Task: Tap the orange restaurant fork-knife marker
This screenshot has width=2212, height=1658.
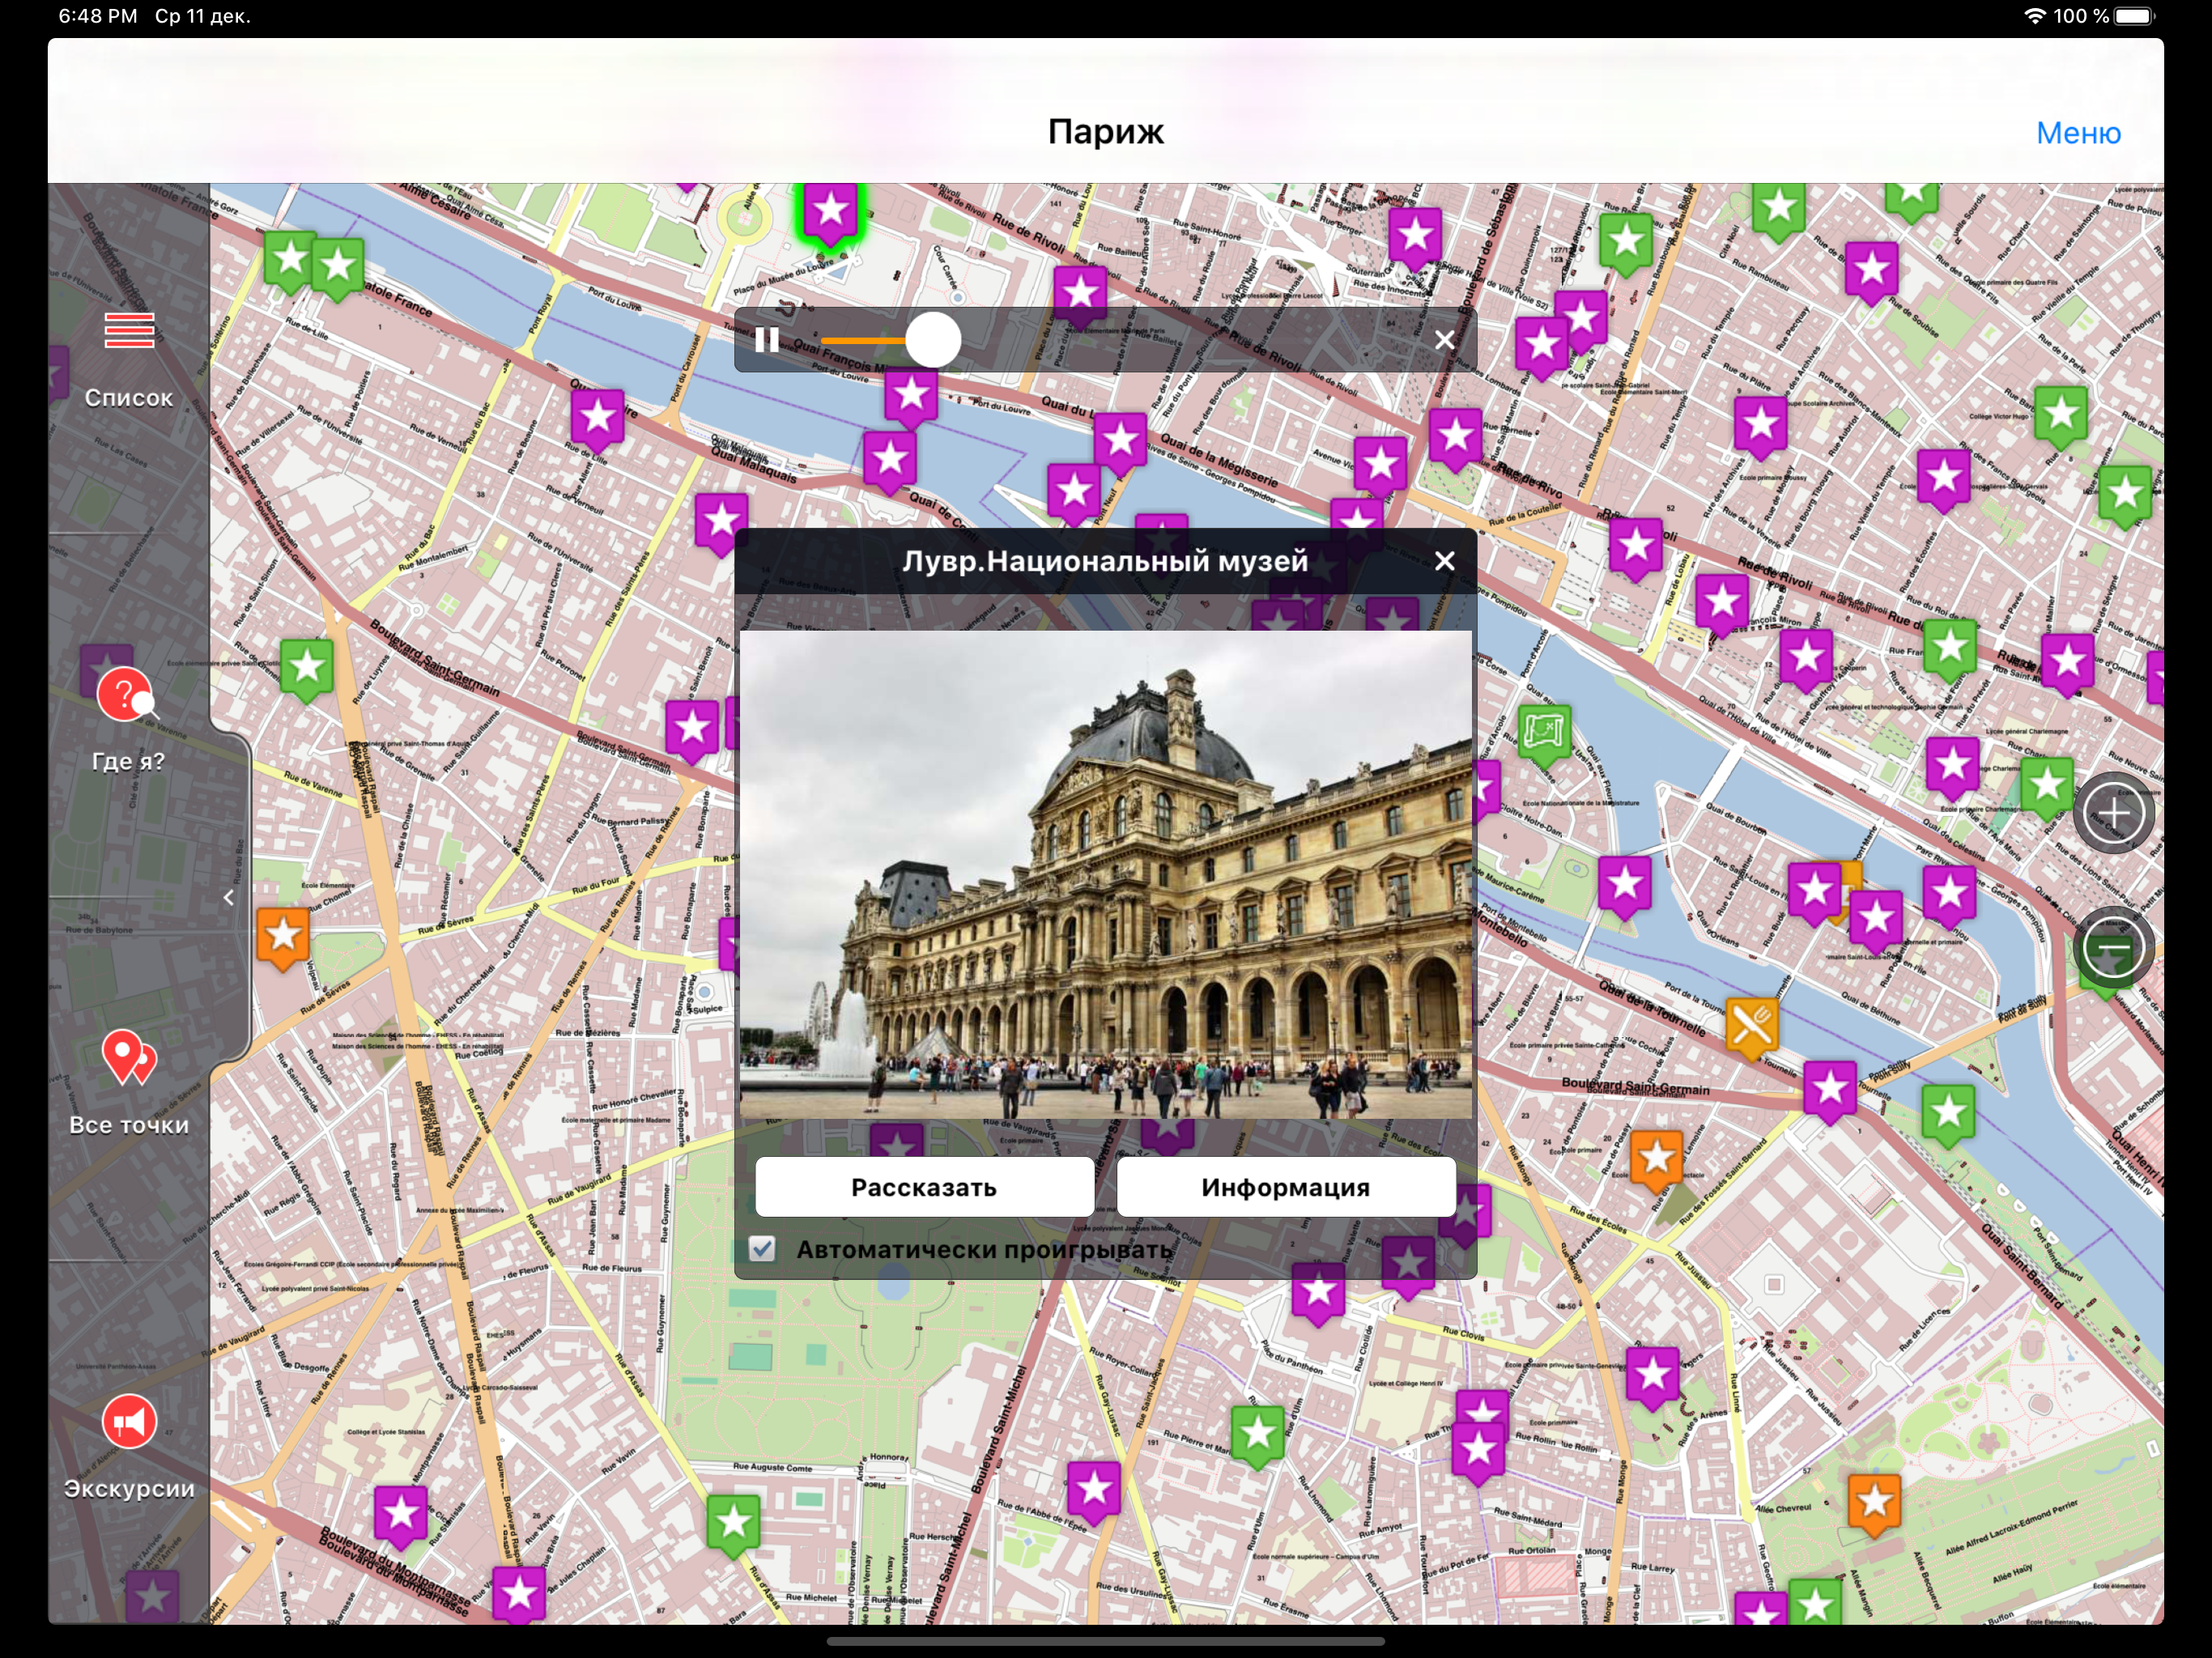Action: tap(1751, 1026)
